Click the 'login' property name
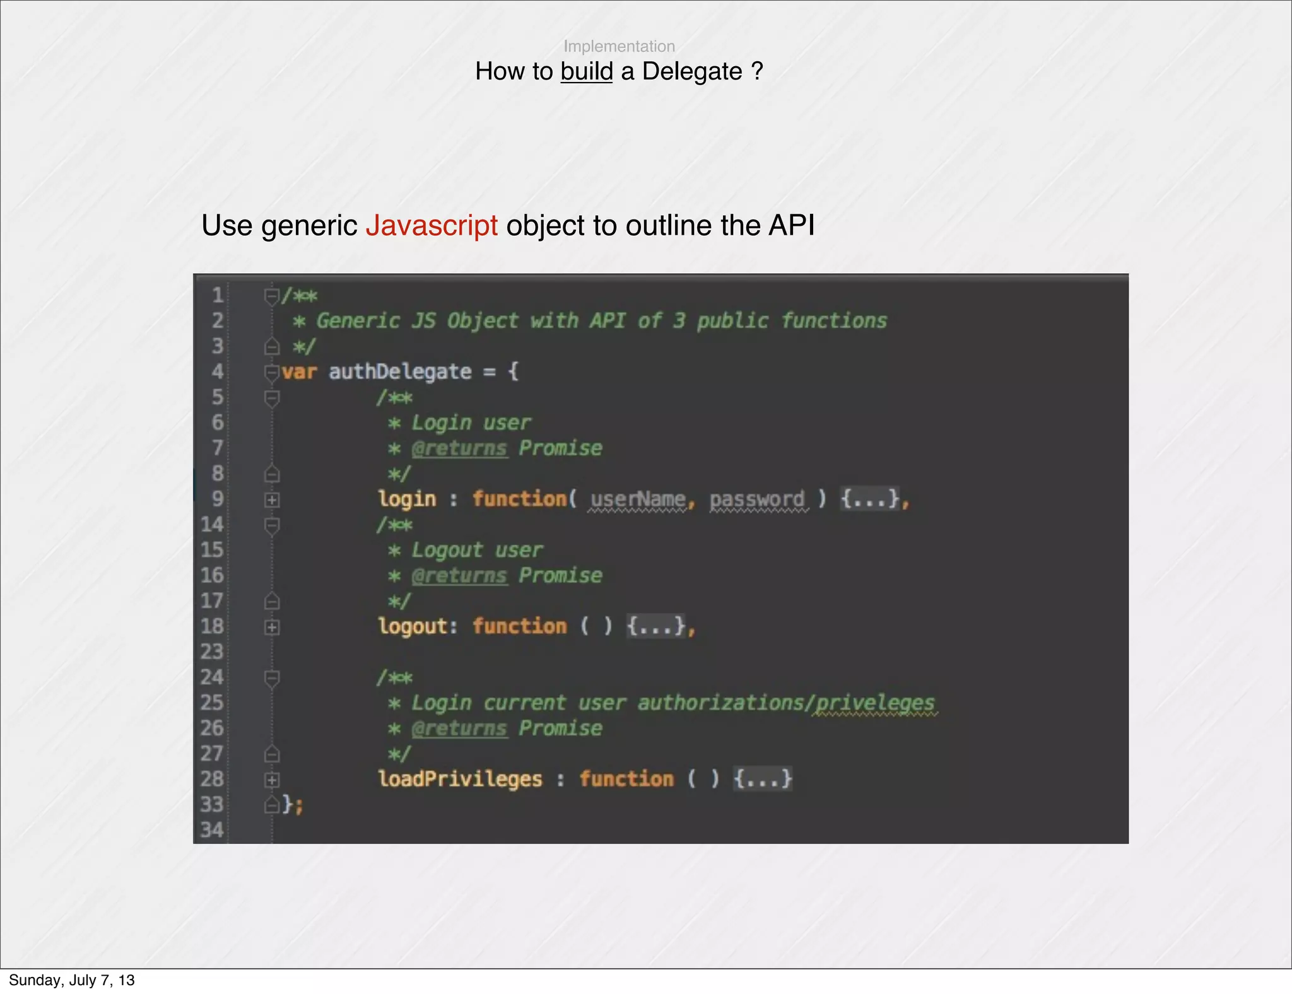This screenshot has width=1292, height=994. (407, 500)
